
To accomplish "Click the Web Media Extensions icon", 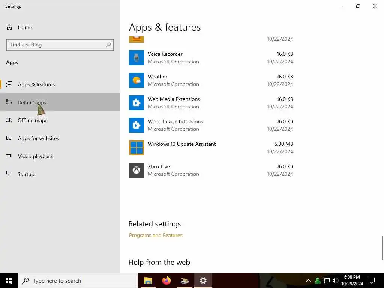I will pyautogui.click(x=136, y=103).
